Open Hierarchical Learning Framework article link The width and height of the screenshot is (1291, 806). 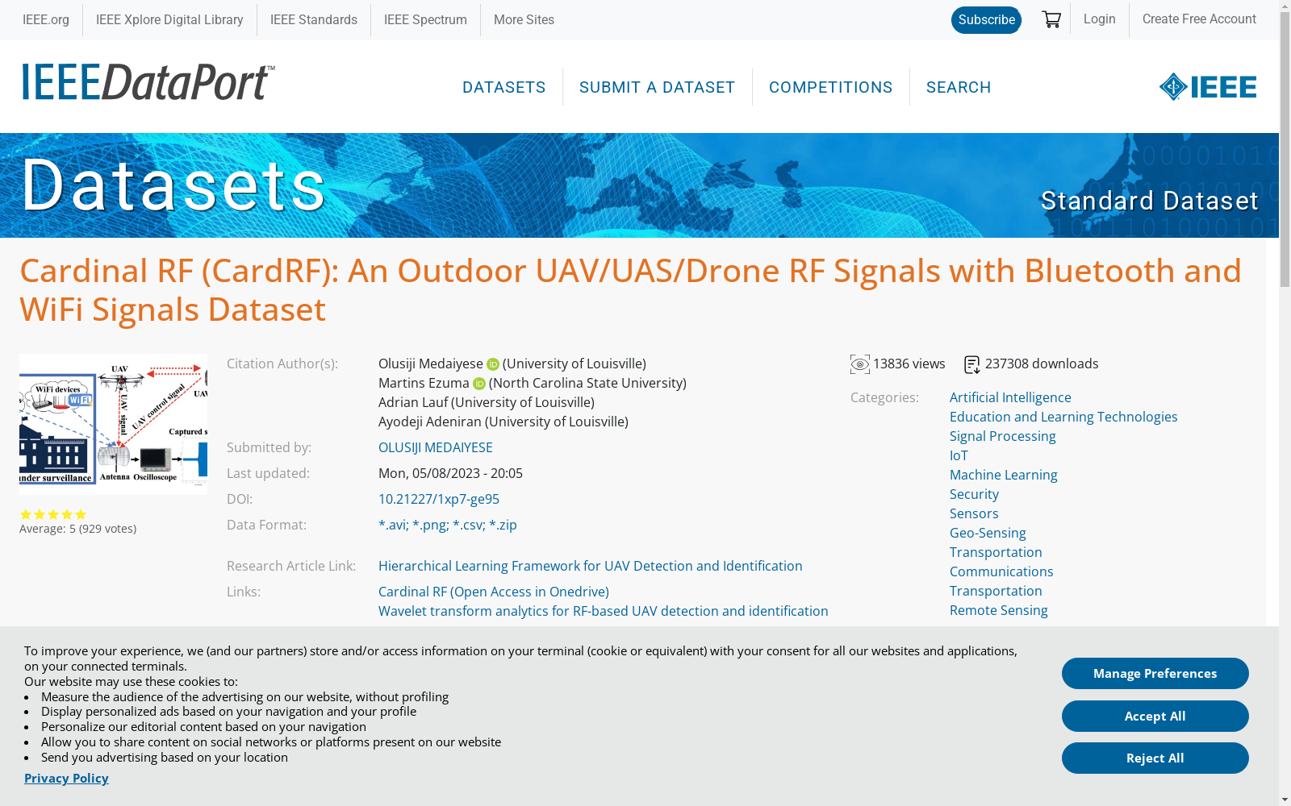591,566
